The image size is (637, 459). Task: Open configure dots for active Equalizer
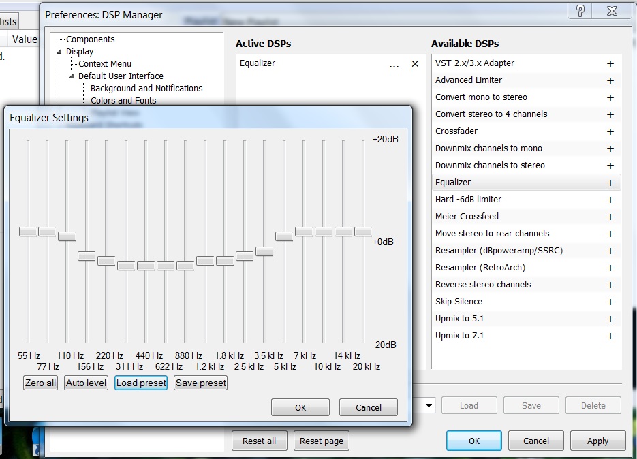(x=394, y=65)
